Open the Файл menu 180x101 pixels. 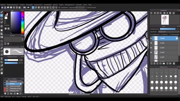pyautogui.click(x=3, y=5)
